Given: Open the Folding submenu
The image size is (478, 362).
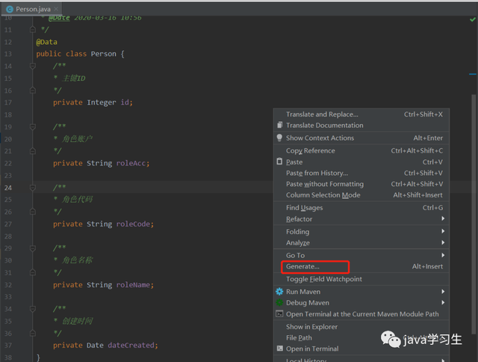Looking at the screenshot, I should 361,232.
